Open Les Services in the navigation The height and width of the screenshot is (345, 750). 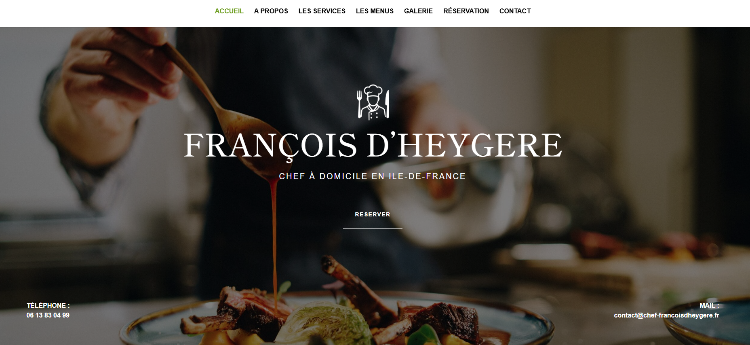click(x=322, y=11)
